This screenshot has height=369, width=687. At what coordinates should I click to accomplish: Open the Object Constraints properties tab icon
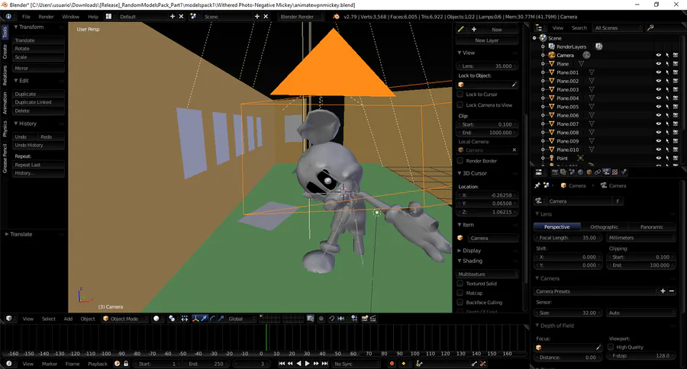(598, 172)
